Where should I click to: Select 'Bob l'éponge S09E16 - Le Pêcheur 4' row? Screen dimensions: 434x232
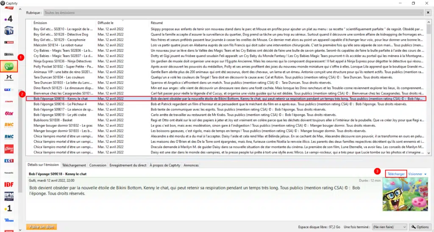226,104
